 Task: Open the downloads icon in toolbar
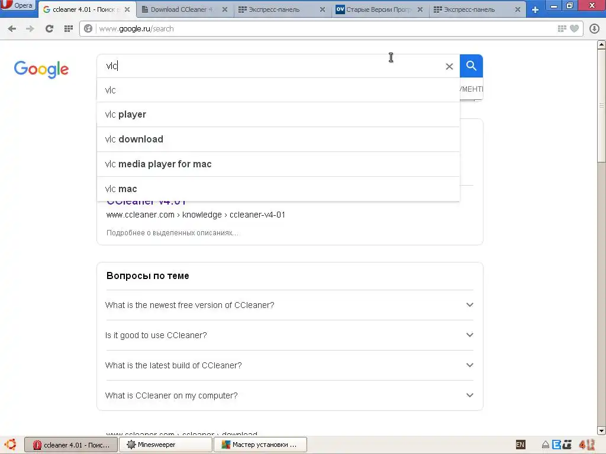[x=594, y=28]
